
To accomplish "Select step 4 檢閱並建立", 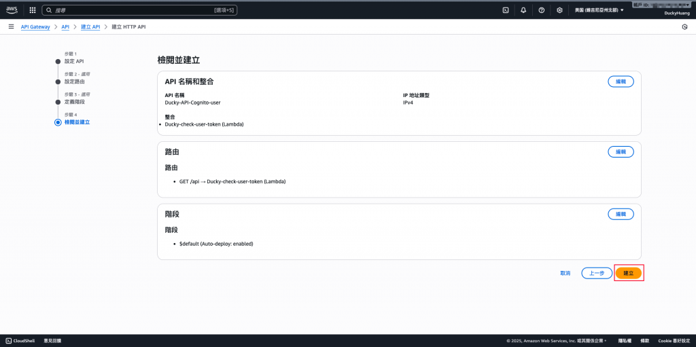I will 77,122.
